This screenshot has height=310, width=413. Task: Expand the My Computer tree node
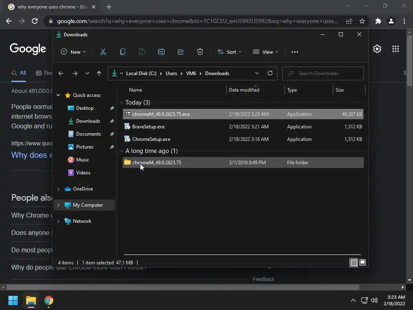(58, 205)
